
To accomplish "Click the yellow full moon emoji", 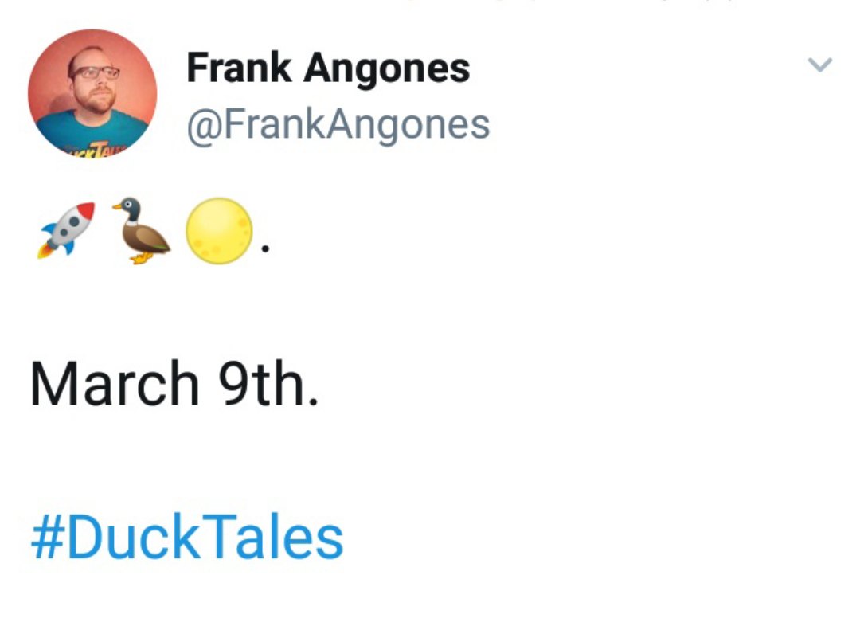I will pos(218,230).
